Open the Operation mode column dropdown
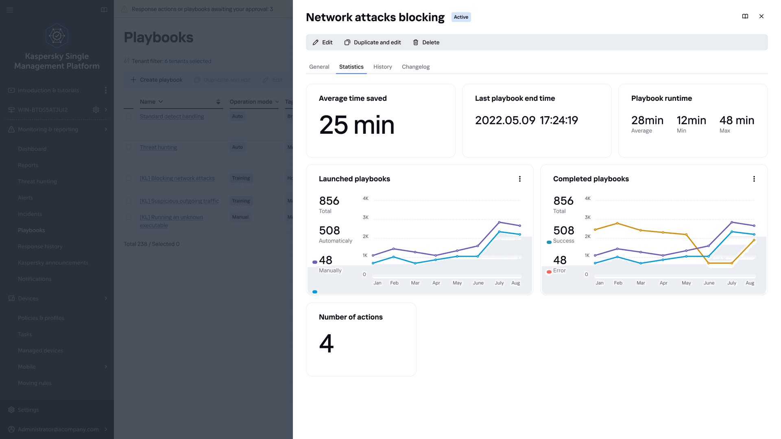Screen dimensions: 781x439 [x=277, y=102]
